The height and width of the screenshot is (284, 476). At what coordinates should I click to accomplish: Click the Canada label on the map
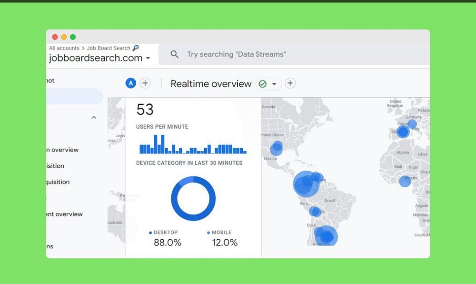268,107
